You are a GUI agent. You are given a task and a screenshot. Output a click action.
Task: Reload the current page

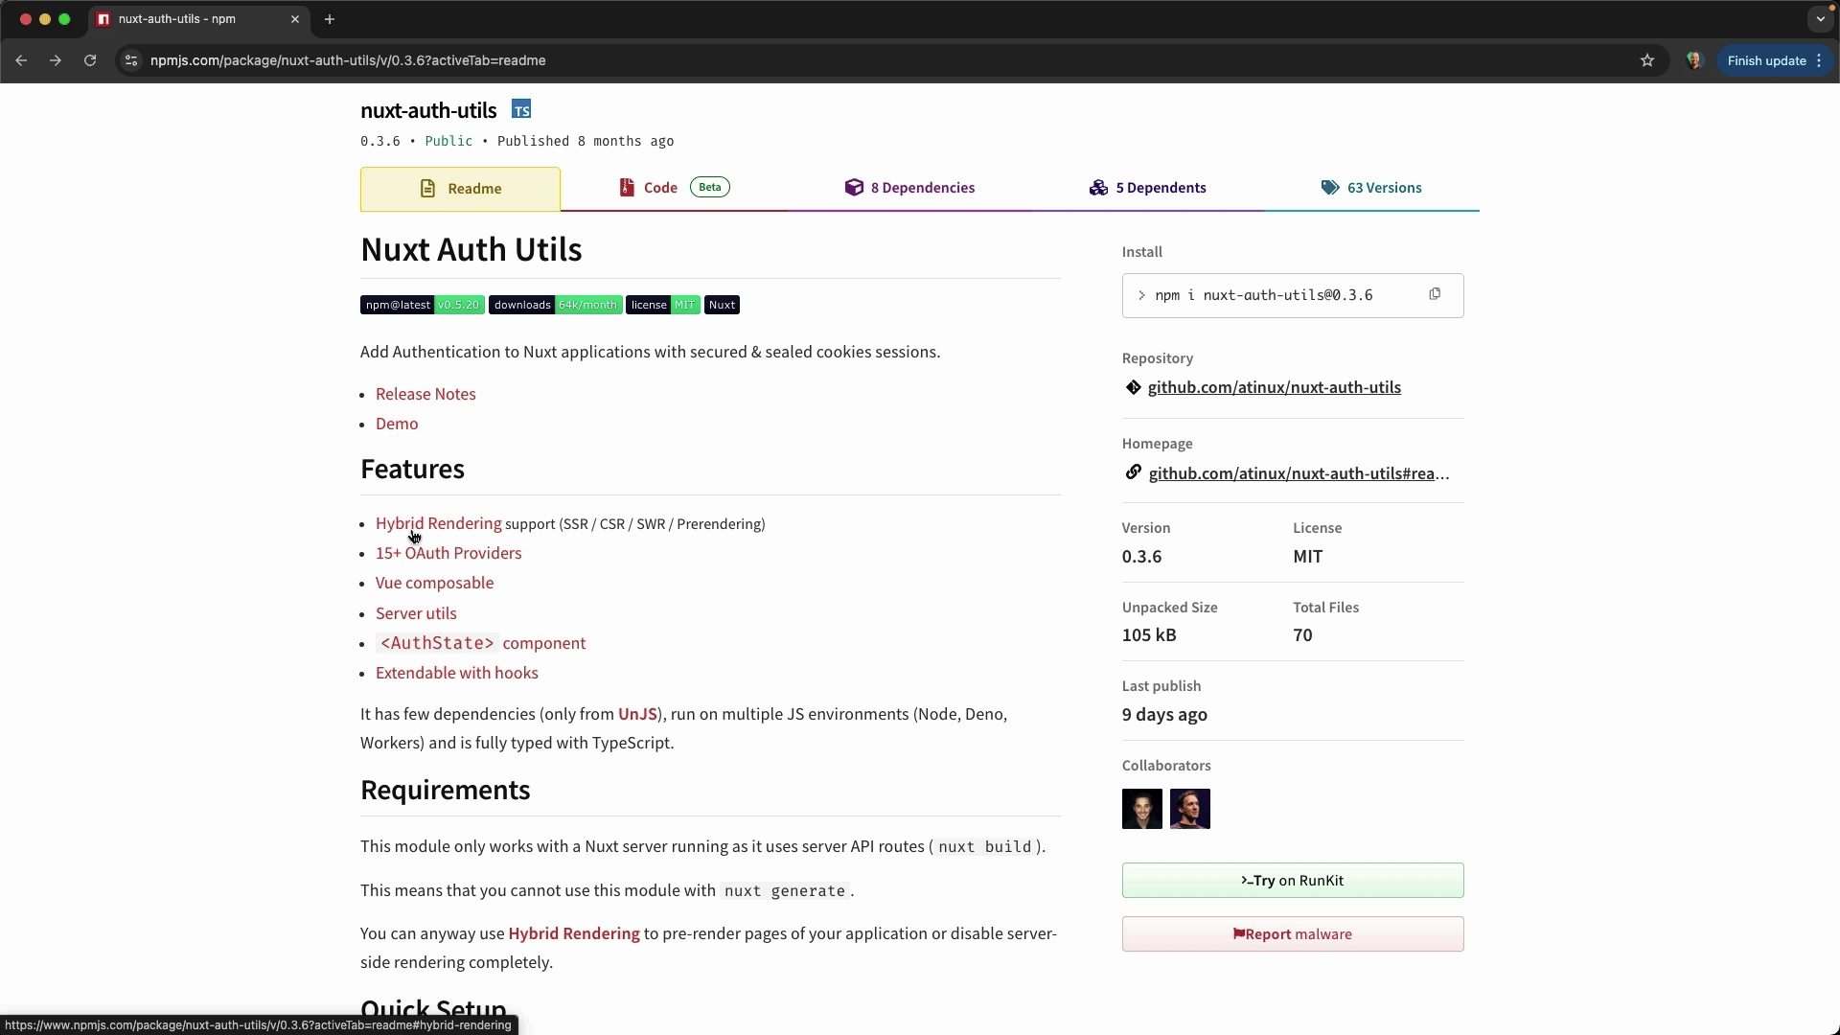click(x=90, y=60)
